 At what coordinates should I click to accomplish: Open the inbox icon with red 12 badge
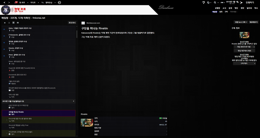click(16, 2)
